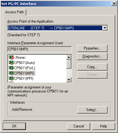Image resolution: width=118 pixels, height=133 pixels.
Task: Click the interface list scrollbar thumb
Action: tap(69, 64)
